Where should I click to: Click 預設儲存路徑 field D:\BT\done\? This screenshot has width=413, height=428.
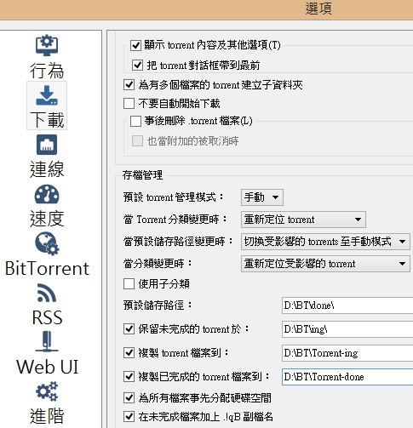click(347, 305)
